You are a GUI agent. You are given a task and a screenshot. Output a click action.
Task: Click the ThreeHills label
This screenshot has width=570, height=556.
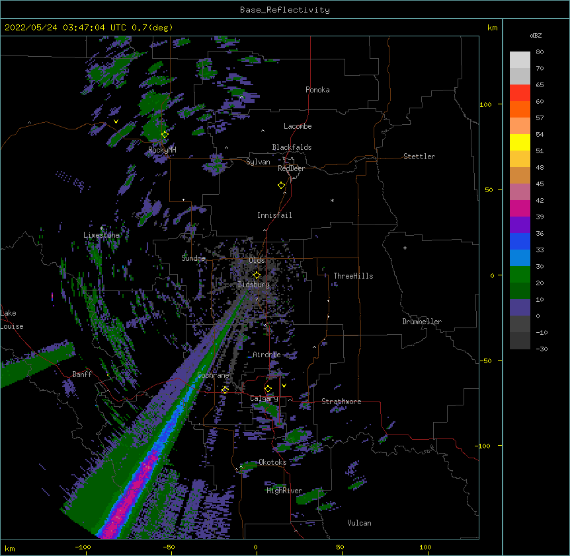(x=353, y=276)
